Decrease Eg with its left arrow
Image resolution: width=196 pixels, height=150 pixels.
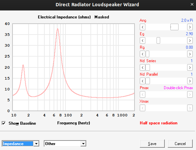142,40
